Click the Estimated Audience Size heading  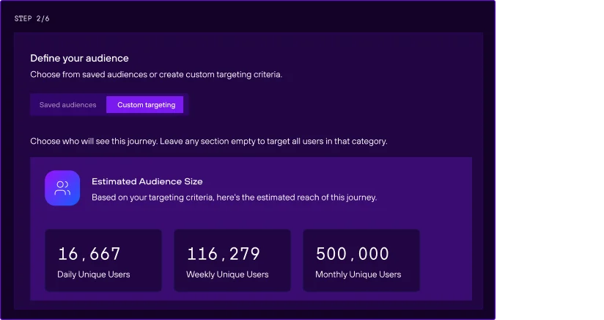coord(147,181)
